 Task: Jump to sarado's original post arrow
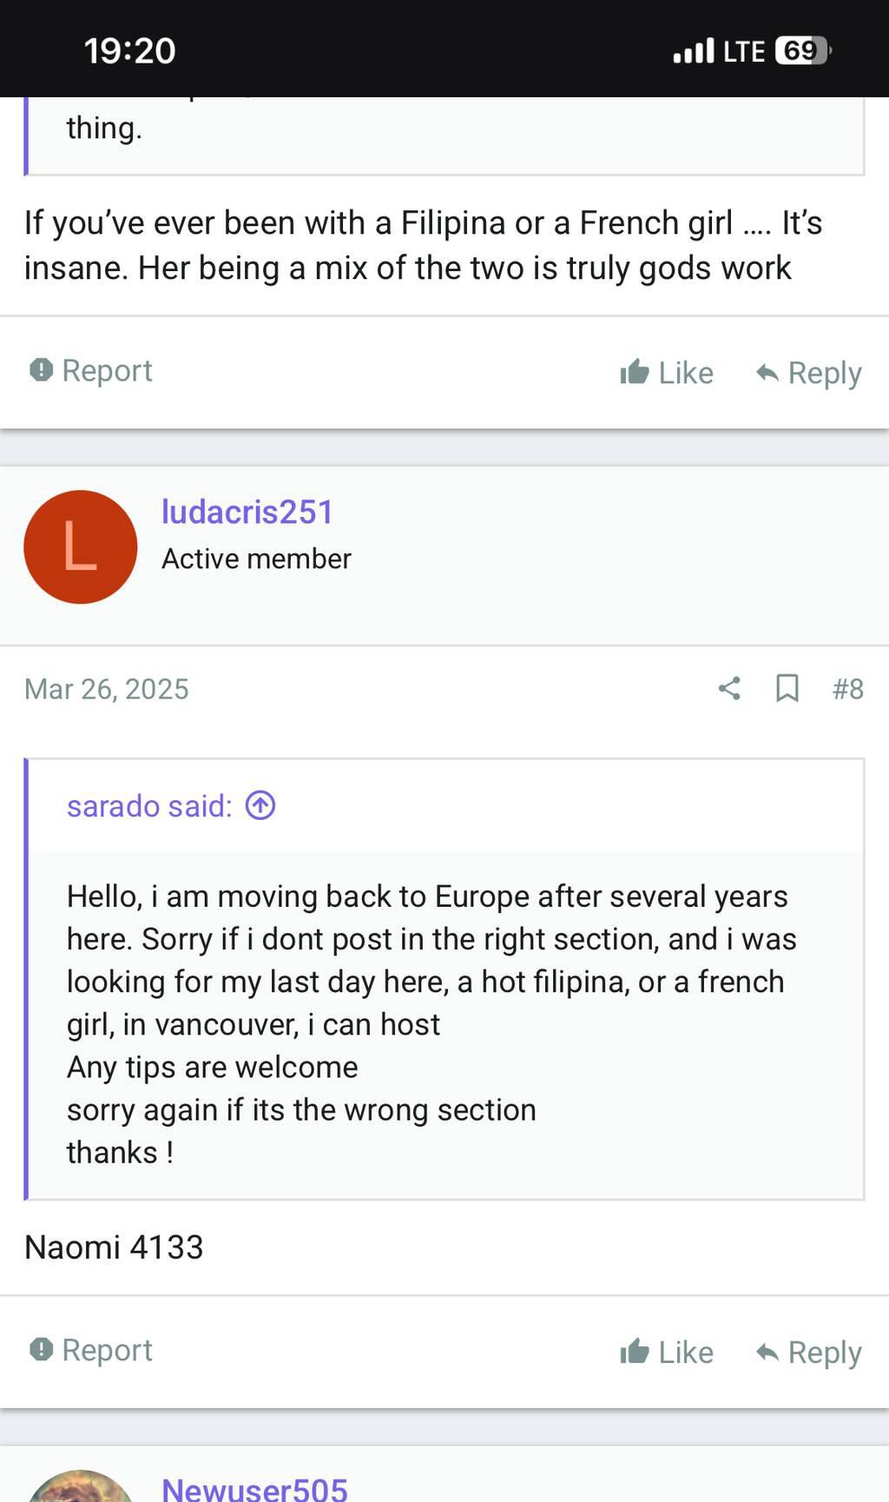(x=260, y=806)
